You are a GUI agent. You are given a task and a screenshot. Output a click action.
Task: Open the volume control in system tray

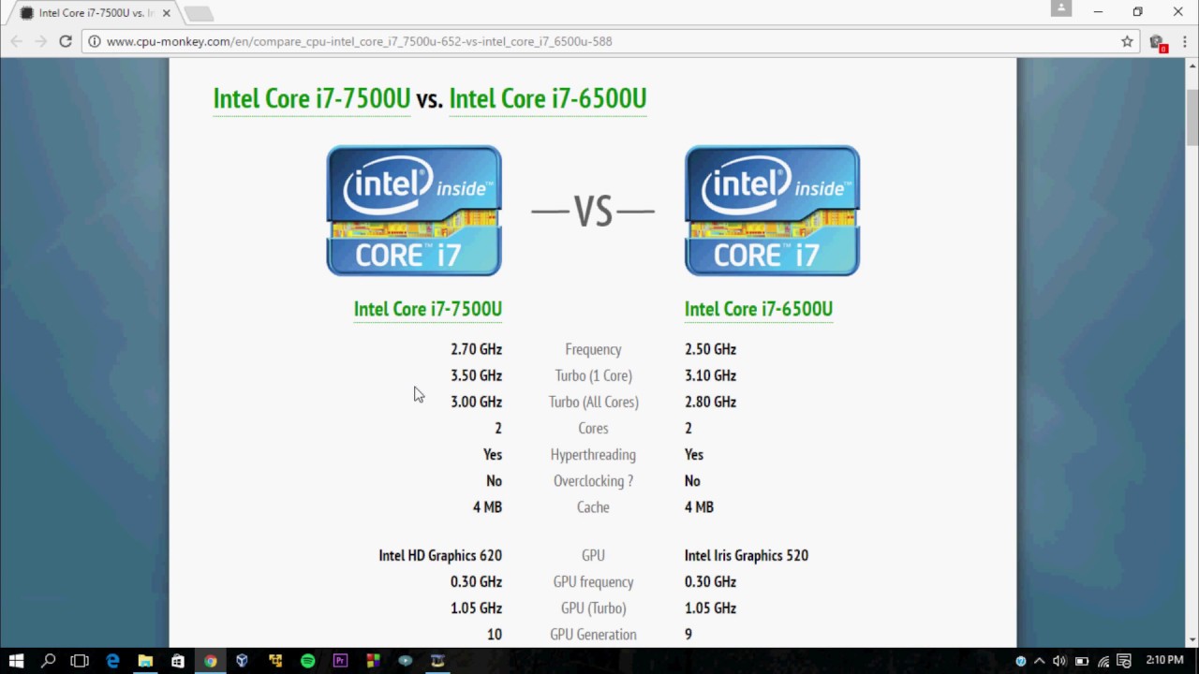point(1059,661)
